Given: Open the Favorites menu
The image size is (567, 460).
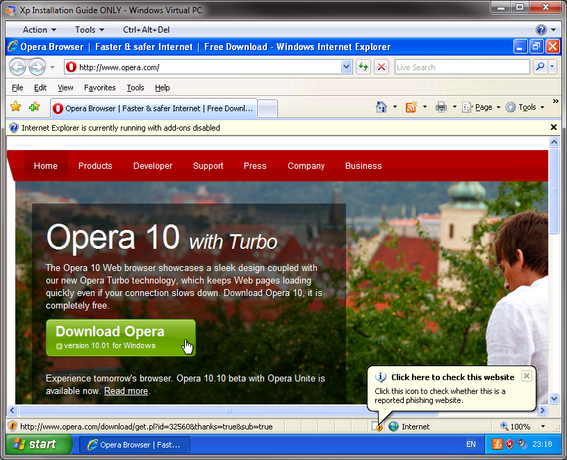Looking at the screenshot, I should click(100, 88).
